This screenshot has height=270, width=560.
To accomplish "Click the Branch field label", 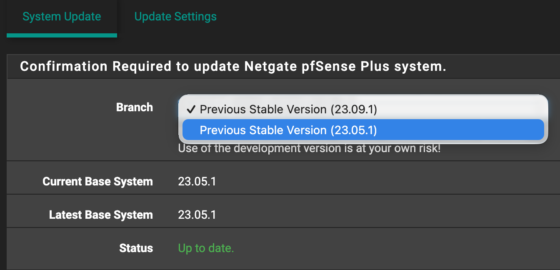I will (134, 107).
